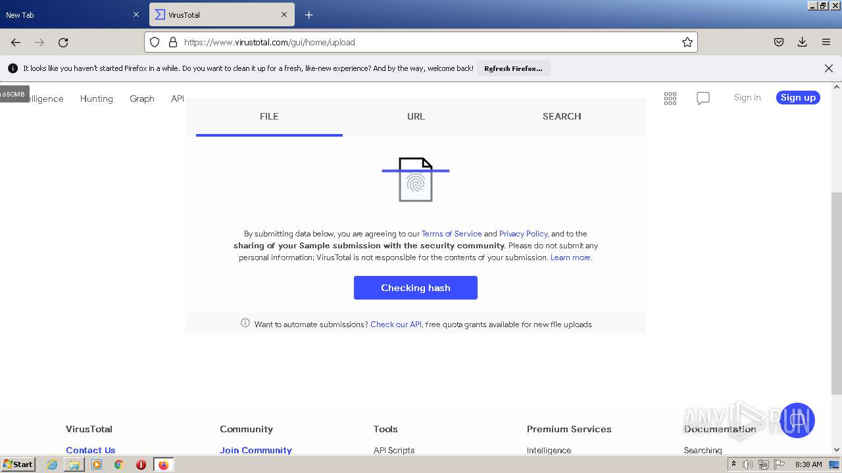
Task: Open Google Chrome from the taskbar
Action: point(118,464)
